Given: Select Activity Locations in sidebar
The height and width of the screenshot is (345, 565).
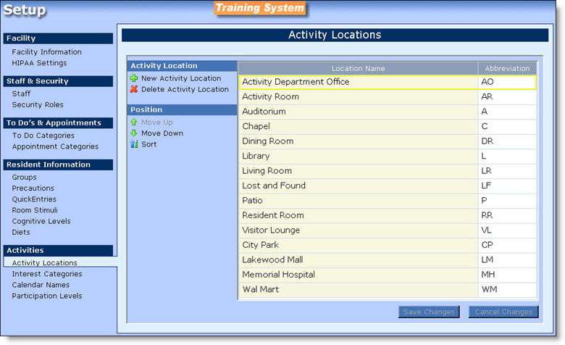Looking at the screenshot, I should [x=44, y=263].
